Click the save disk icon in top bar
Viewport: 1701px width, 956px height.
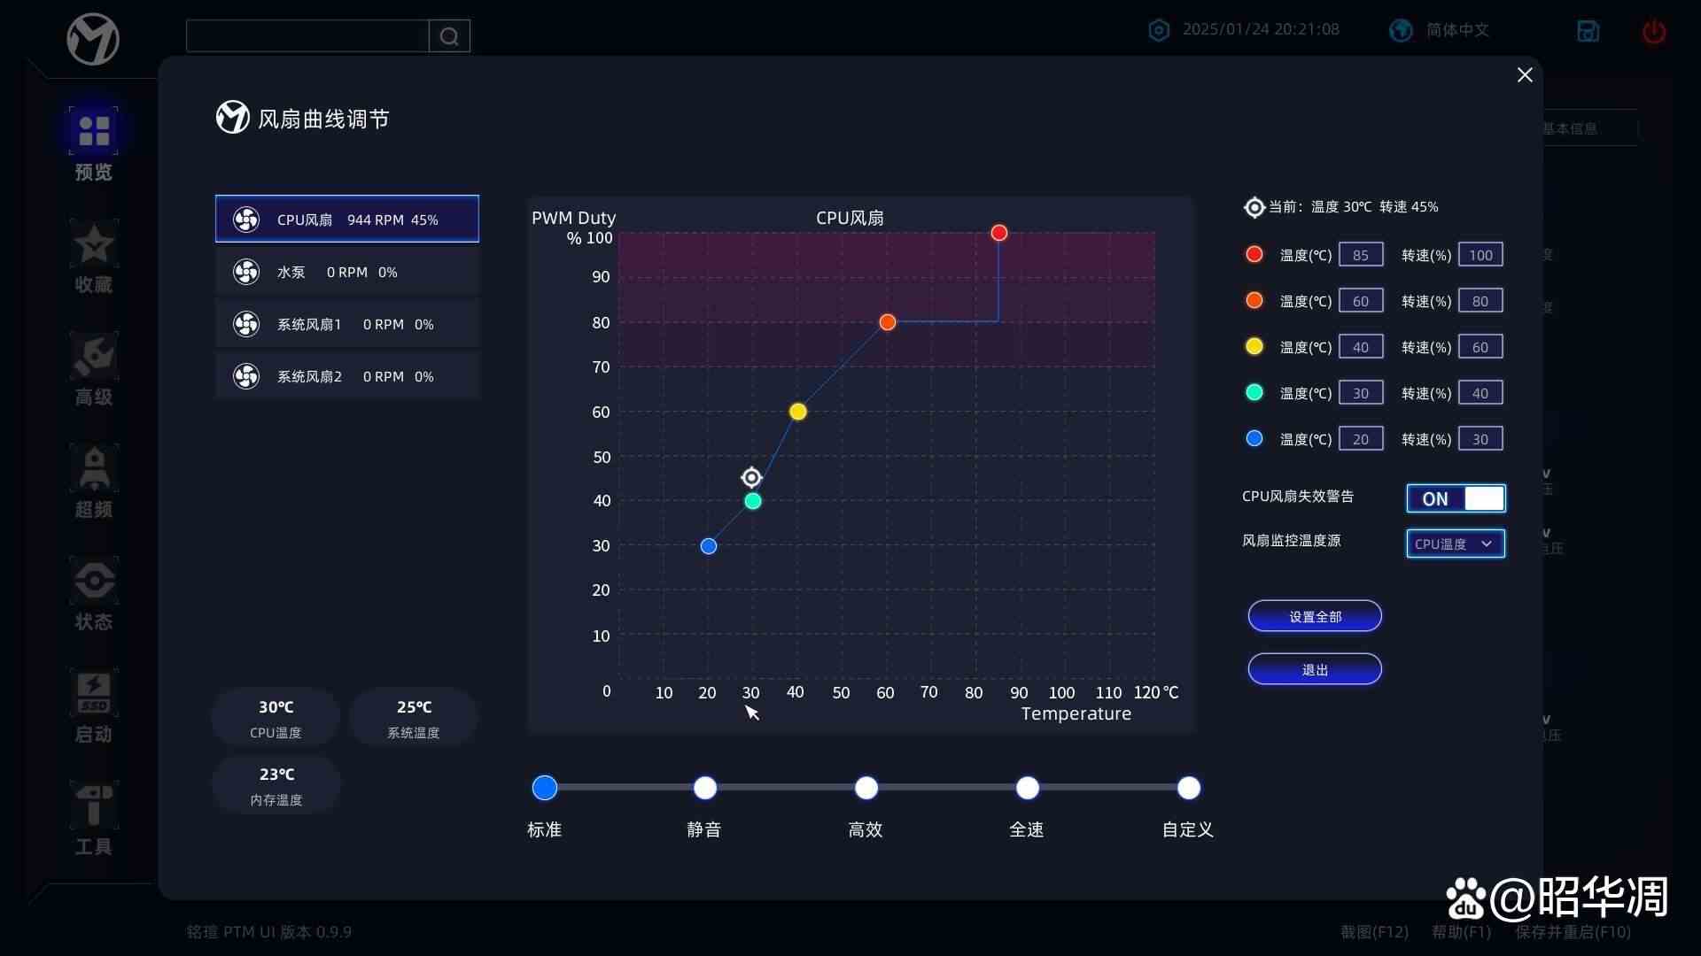1588,32
